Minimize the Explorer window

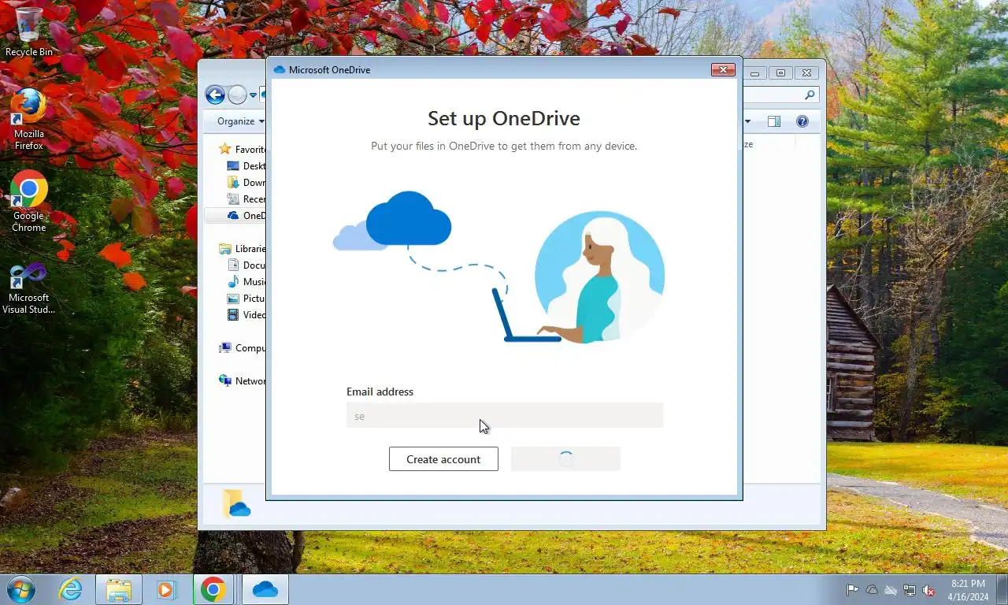pos(755,73)
